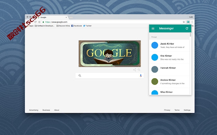Open the Business footer link
217x135 pixels.
pyautogui.click(x=46, y=110)
